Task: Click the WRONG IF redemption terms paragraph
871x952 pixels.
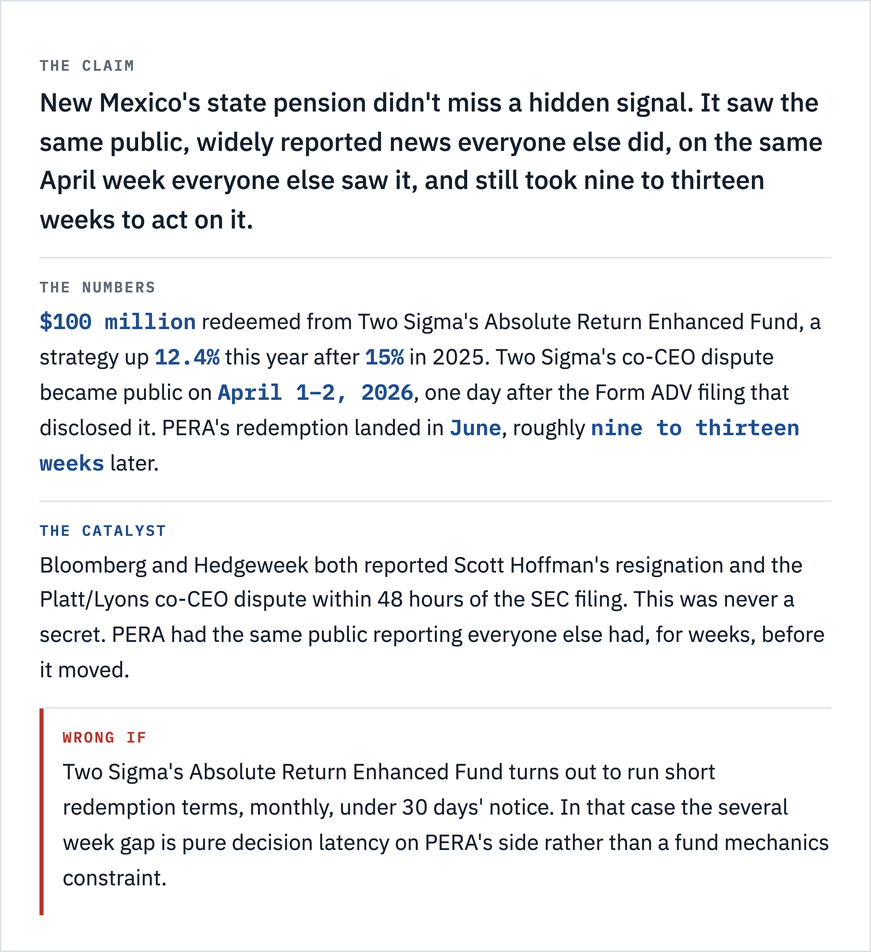Action: click(446, 825)
